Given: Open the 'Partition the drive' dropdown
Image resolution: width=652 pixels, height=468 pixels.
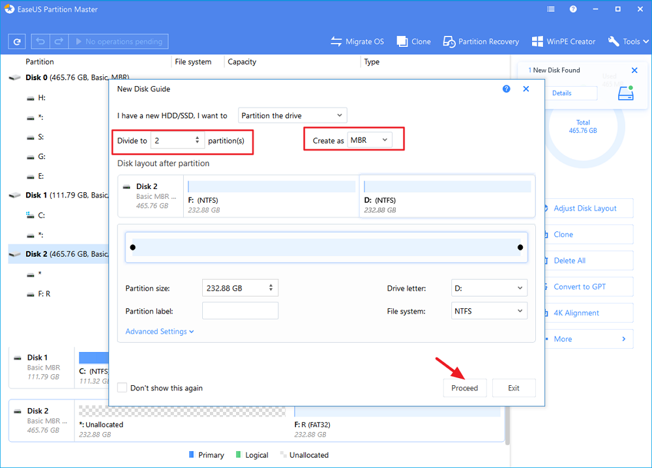Looking at the screenshot, I should (x=292, y=115).
